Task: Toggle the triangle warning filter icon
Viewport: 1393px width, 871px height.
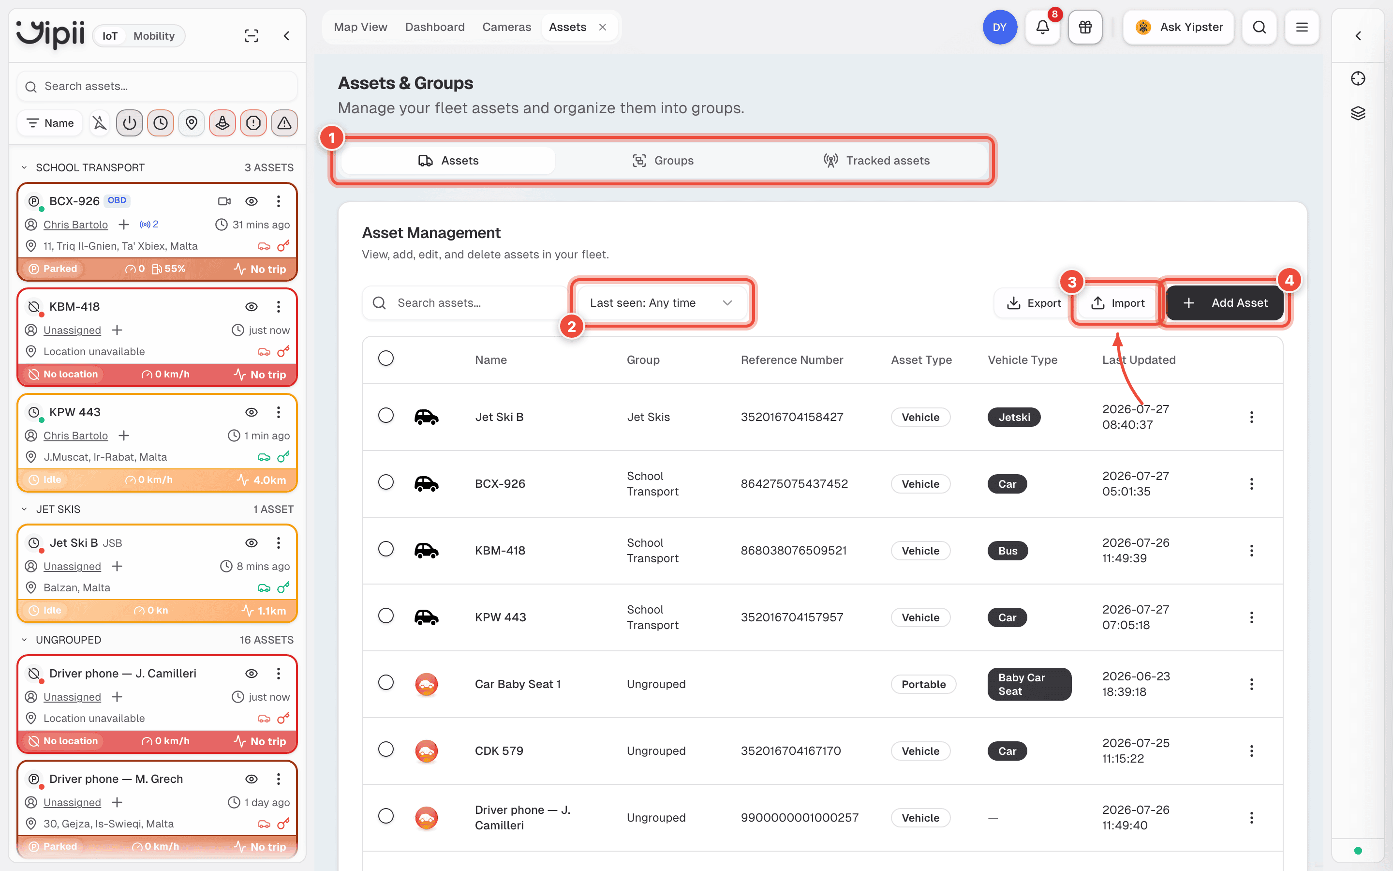Action: coord(284,123)
